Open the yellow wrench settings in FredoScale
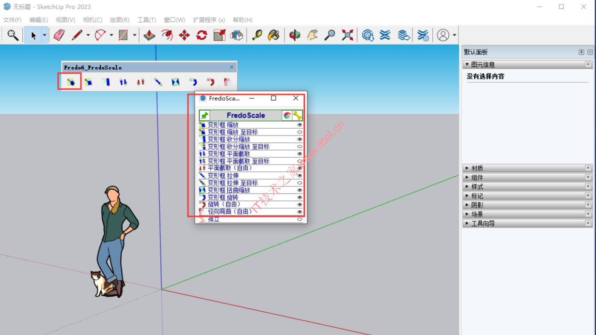The height and width of the screenshot is (335, 596). pos(298,115)
